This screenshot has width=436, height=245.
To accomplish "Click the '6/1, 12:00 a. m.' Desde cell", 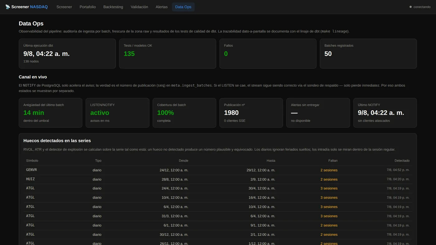I will pyautogui.click(x=176, y=225).
